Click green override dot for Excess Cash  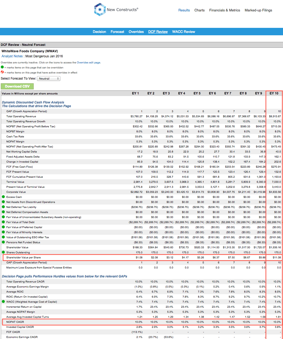(x=3, y=197)
